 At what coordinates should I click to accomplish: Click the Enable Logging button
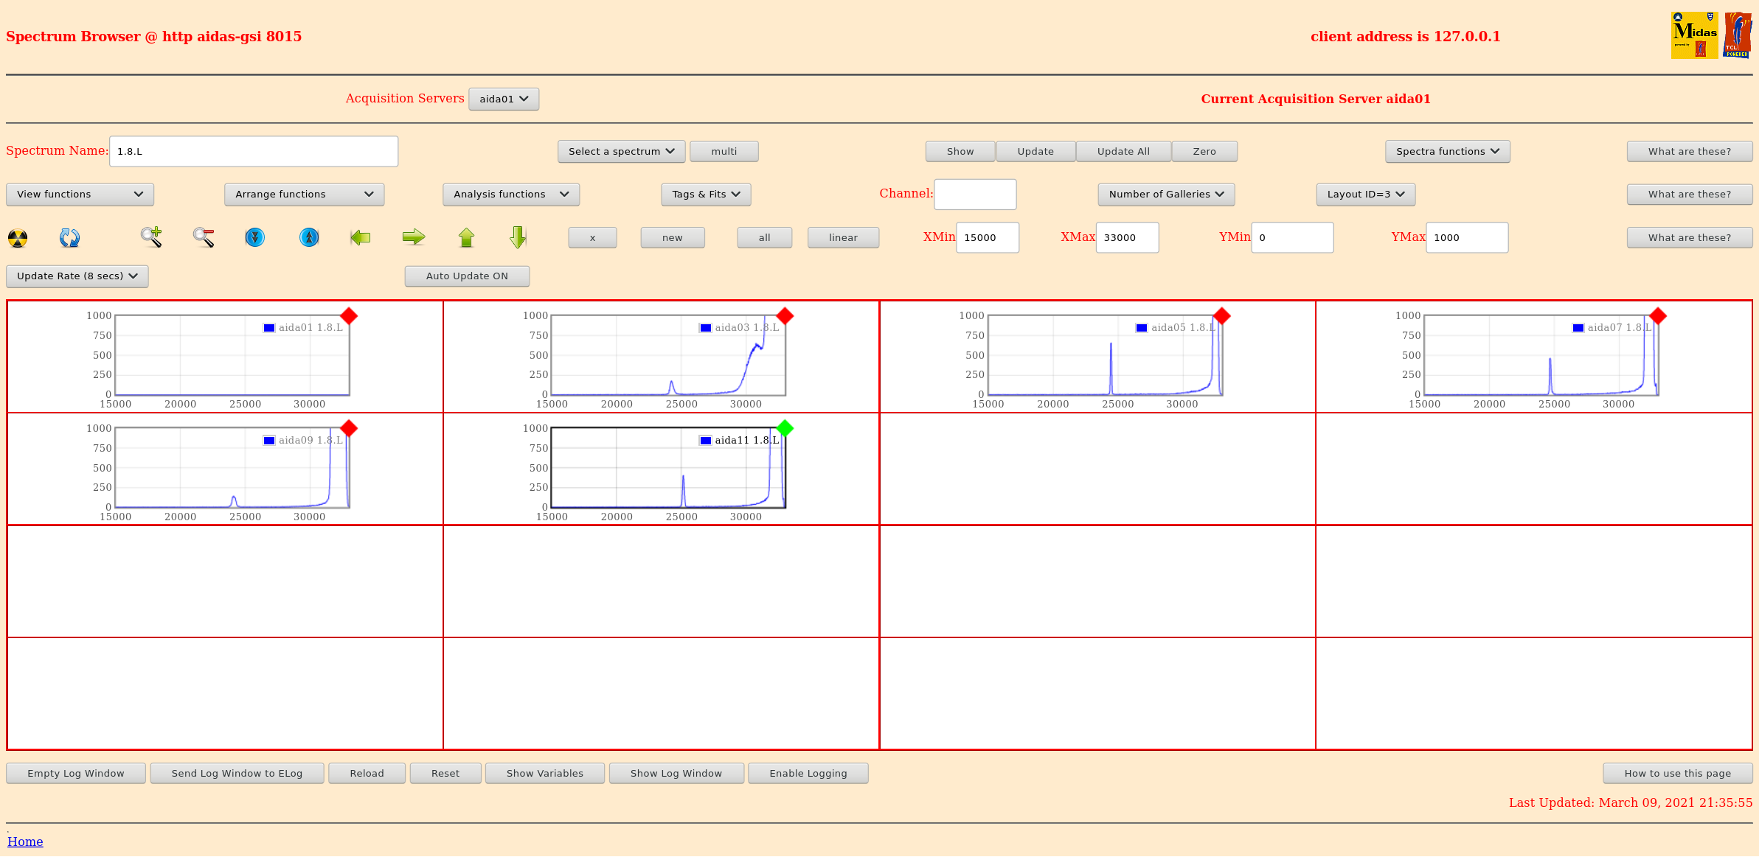pos(808,773)
